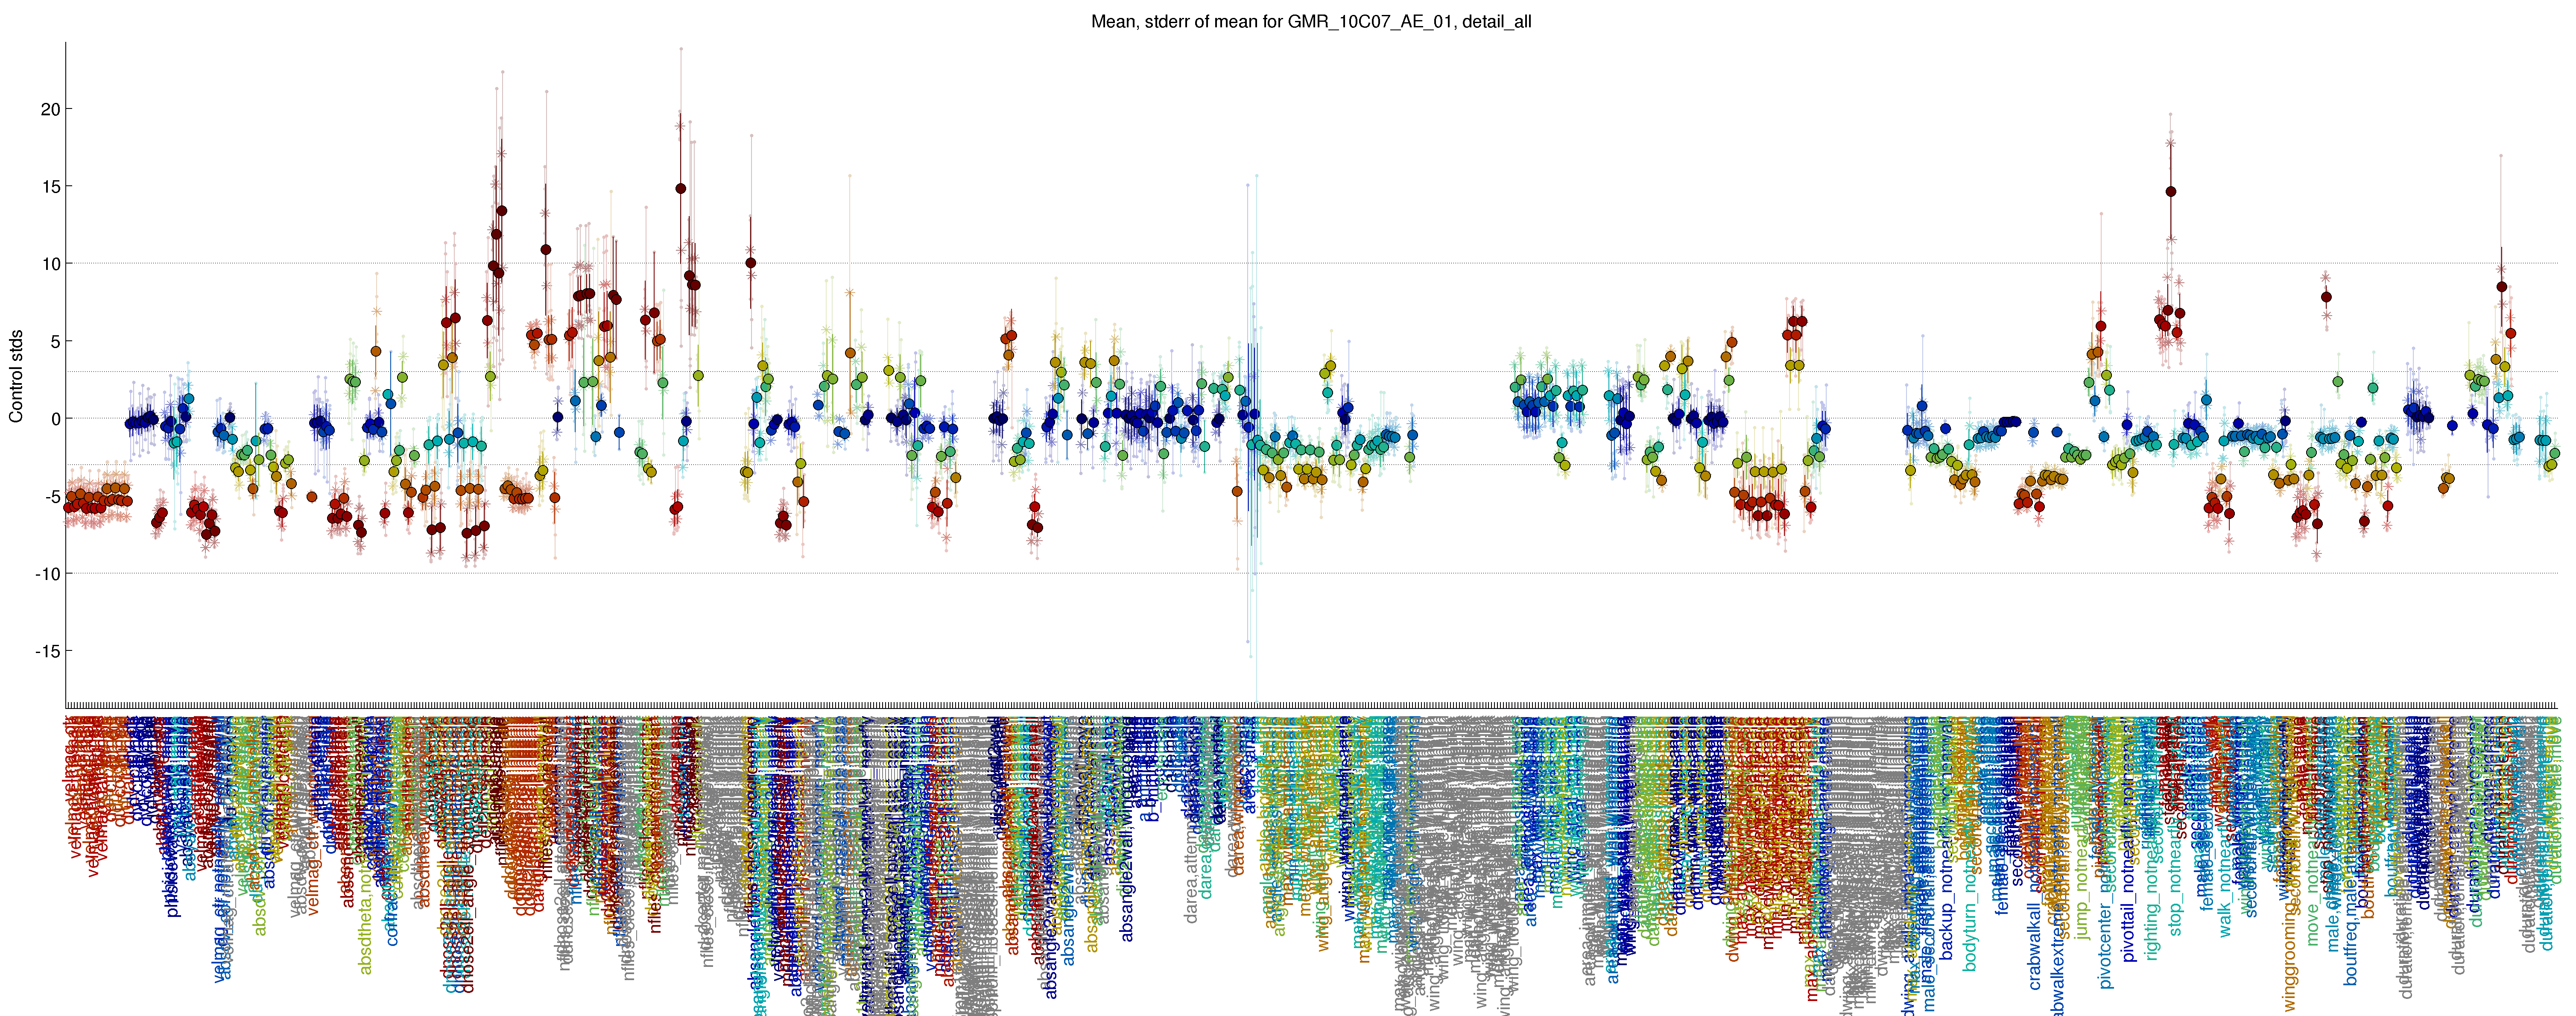2576x1016 pixels.
Task: Click the y-axis tick label 20
Action: point(50,109)
